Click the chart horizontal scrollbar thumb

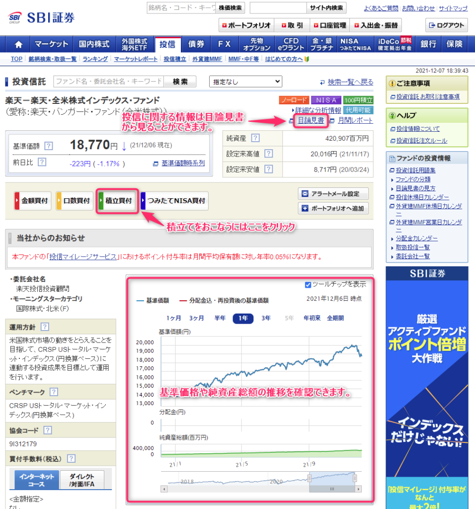332,489
